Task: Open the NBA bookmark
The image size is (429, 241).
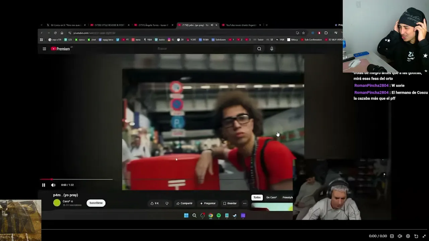Action: (x=148, y=39)
